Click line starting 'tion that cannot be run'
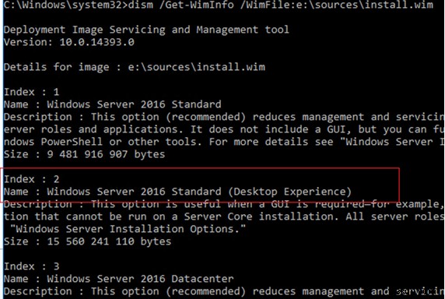The height and width of the screenshot is (299, 445). click(x=224, y=216)
